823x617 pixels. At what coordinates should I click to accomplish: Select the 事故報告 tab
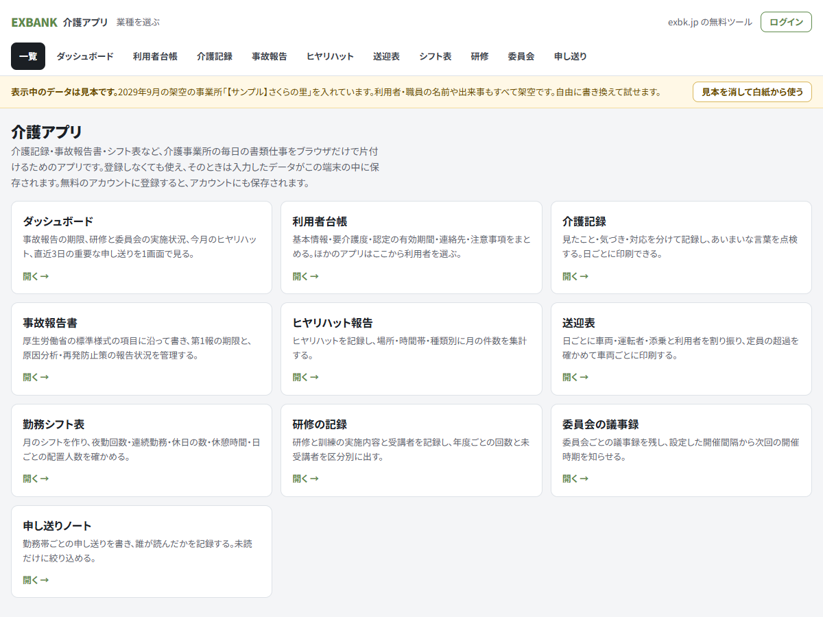(270, 56)
